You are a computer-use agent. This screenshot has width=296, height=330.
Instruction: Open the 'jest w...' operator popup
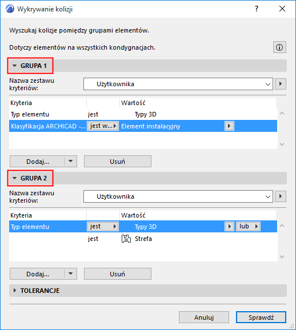(103, 126)
